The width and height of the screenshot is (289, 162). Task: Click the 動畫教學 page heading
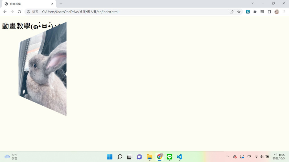click(x=31, y=26)
